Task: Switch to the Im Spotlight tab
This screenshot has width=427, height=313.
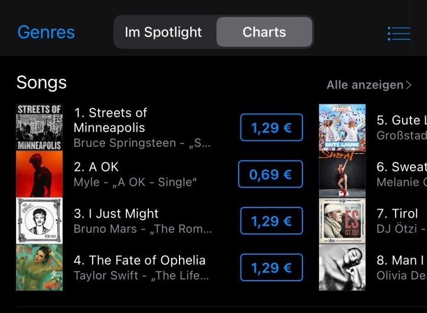Action: [x=164, y=32]
